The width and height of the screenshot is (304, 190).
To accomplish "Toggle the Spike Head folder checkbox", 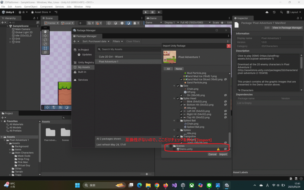I will pyautogui.click(x=178, y=99).
